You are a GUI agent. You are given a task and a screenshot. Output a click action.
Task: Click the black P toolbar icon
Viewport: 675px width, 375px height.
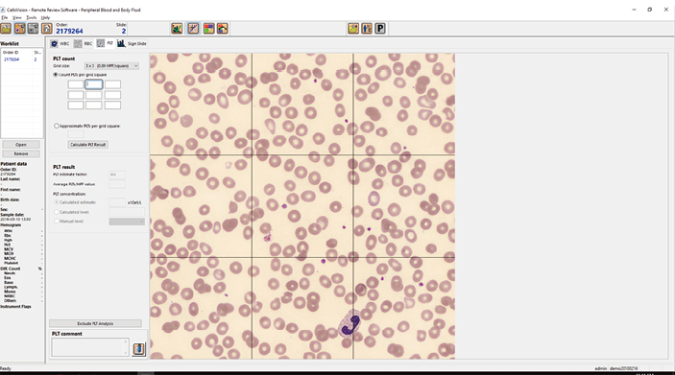click(380, 29)
